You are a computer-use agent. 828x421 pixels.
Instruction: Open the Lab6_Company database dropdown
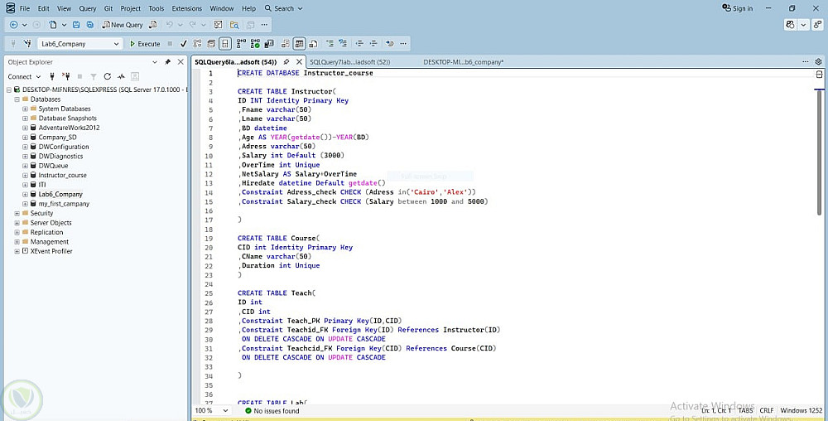[116, 44]
